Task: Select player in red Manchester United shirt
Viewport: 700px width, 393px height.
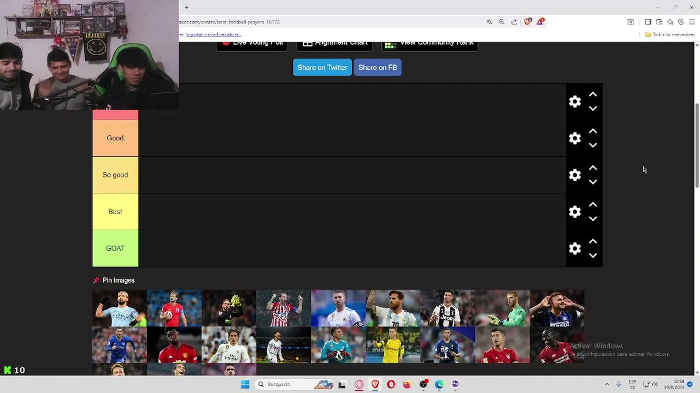Action: [174, 345]
